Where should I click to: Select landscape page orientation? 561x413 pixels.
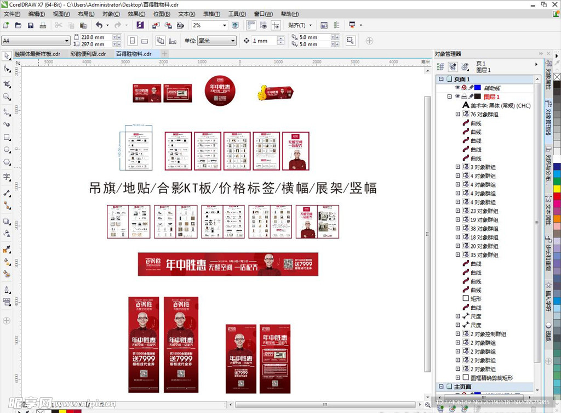coord(145,41)
